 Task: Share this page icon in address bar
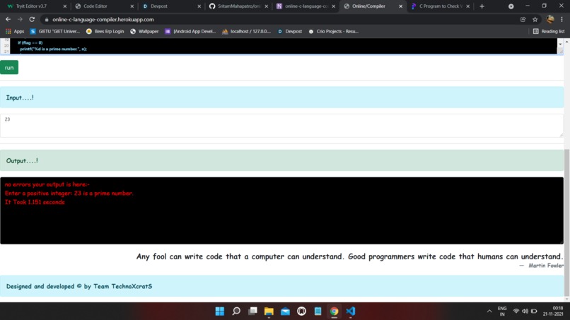click(x=523, y=20)
